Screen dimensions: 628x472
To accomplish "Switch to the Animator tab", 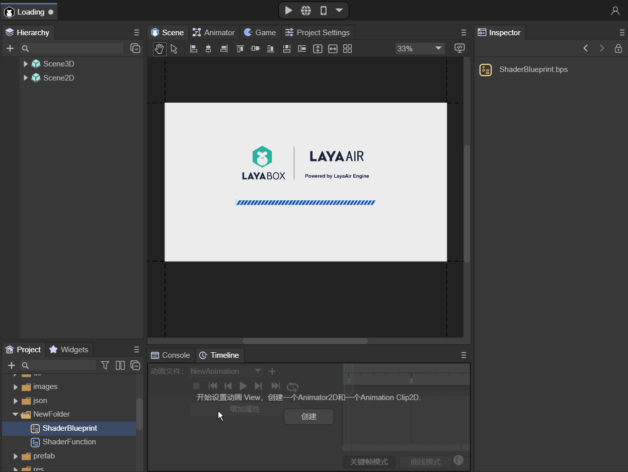I will click(214, 33).
